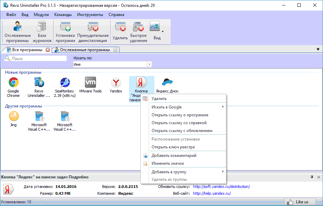
Task: Close the details panel
Action: click(319, 177)
